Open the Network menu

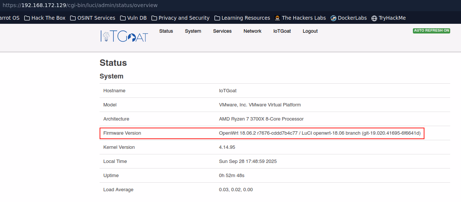click(253, 31)
